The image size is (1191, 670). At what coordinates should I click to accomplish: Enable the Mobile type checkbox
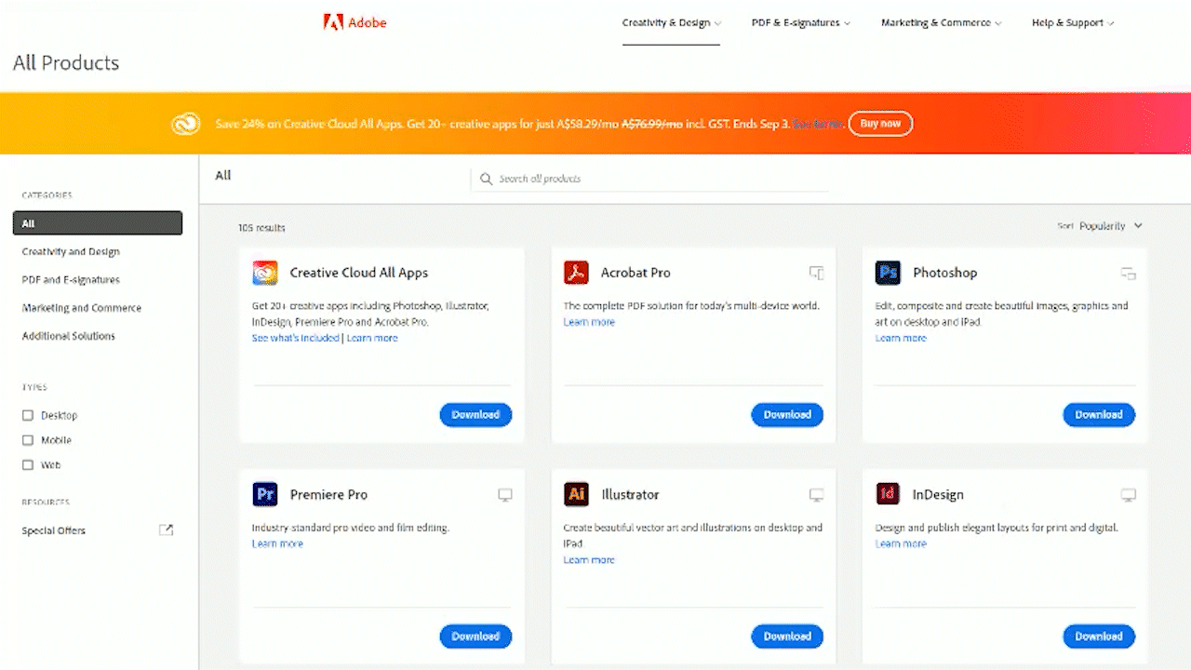pyautogui.click(x=28, y=440)
